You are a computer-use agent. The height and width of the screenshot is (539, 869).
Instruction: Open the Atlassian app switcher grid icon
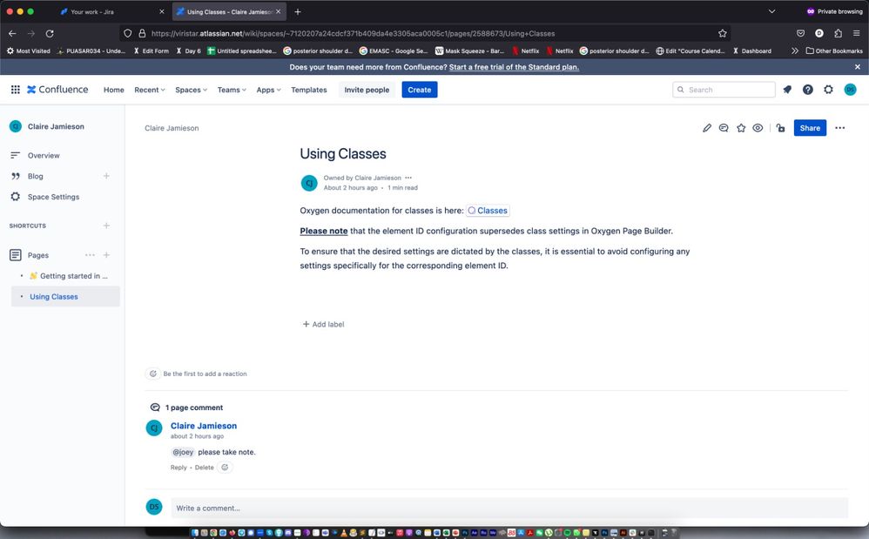click(15, 89)
